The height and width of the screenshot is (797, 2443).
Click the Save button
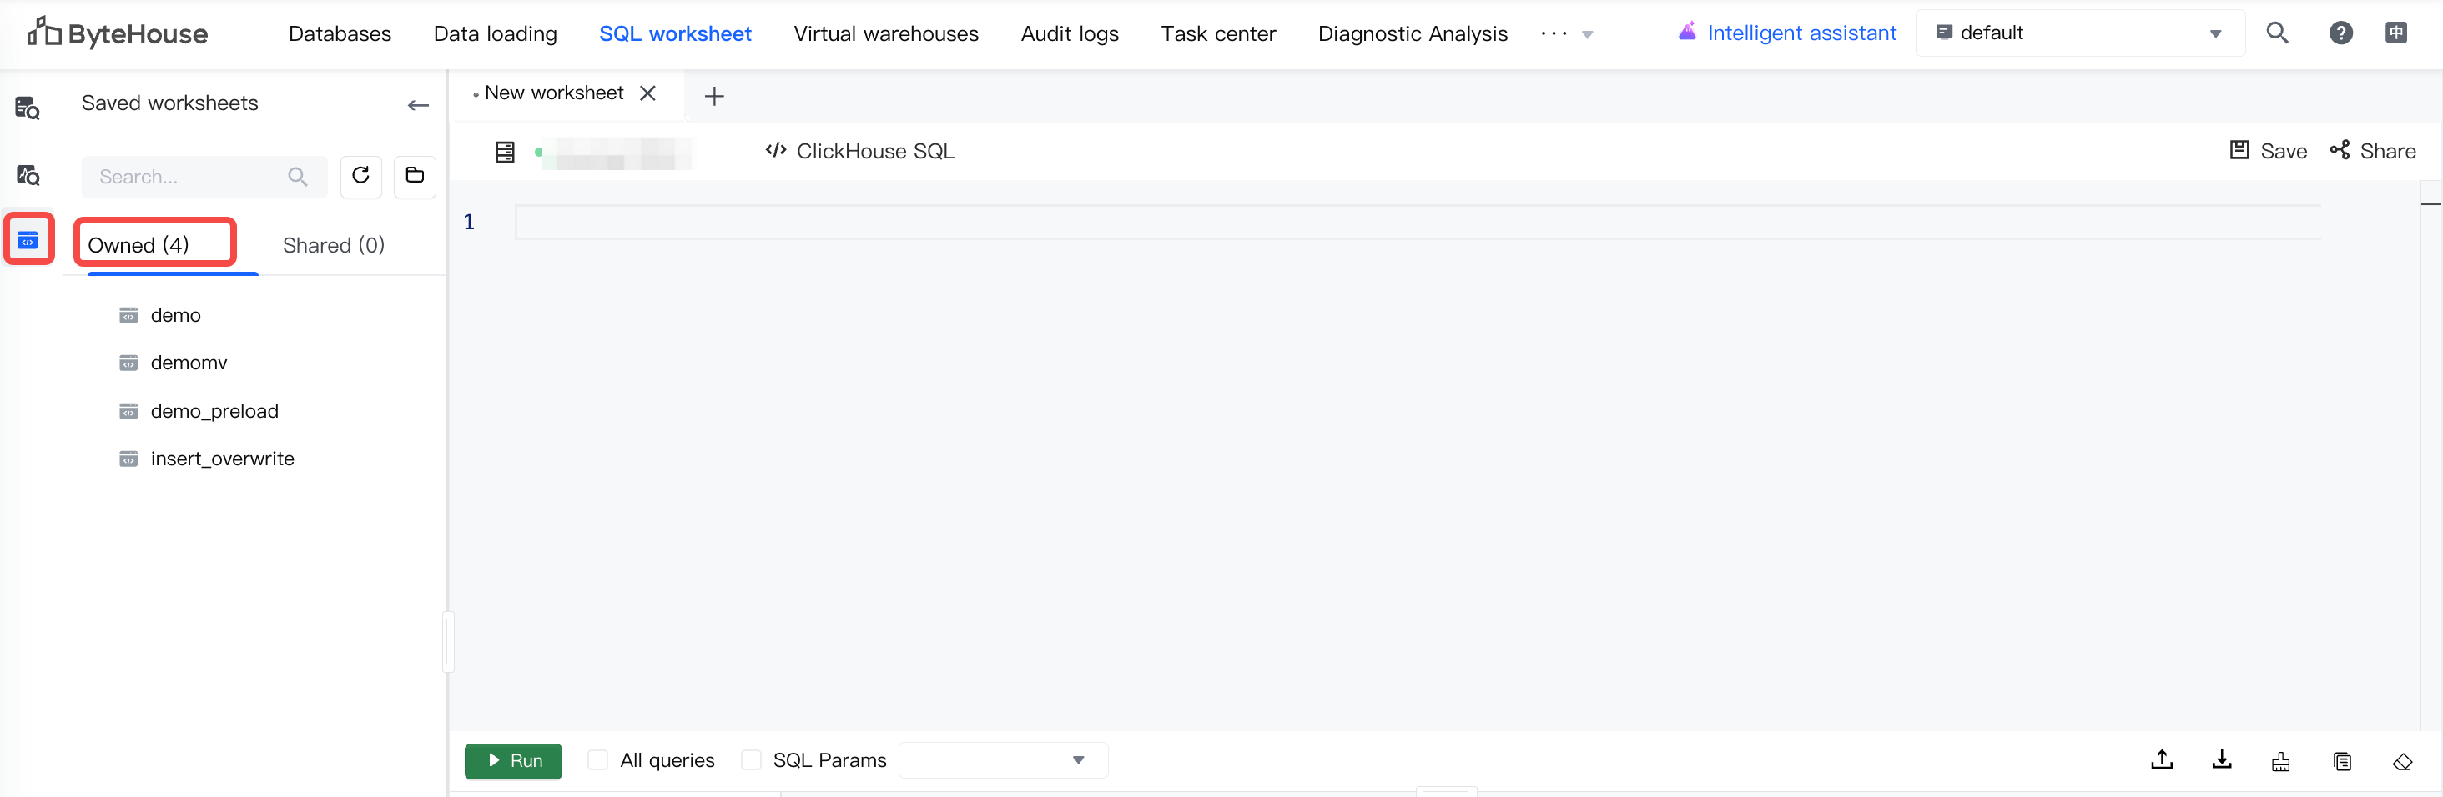[2268, 151]
